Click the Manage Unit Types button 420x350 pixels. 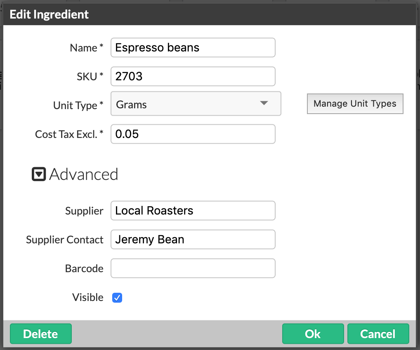click(355, 104)
